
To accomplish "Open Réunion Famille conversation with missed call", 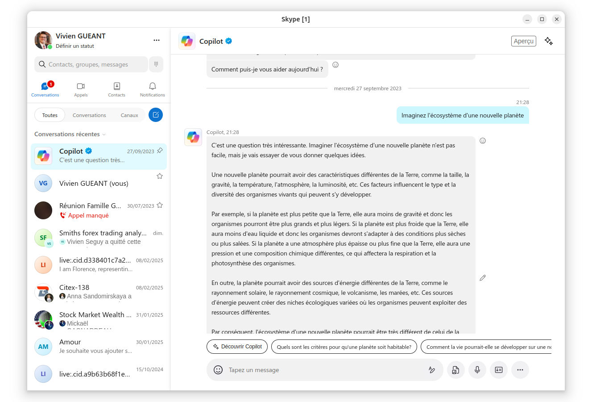I will [x=99, y=210].
